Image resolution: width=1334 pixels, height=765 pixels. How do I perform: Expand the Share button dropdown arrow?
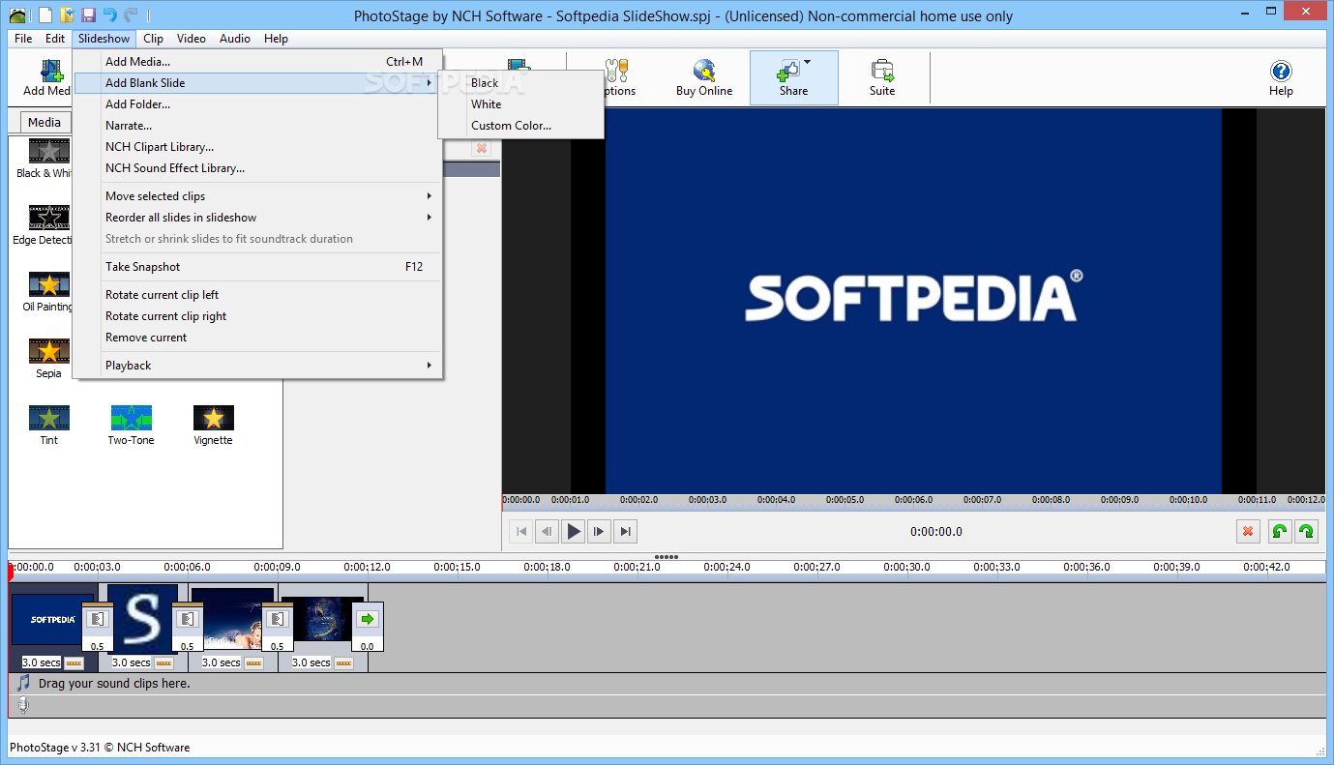pos(807,63)
